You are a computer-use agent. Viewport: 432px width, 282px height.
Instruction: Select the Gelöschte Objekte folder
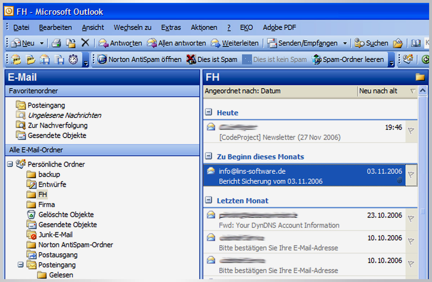66,214
